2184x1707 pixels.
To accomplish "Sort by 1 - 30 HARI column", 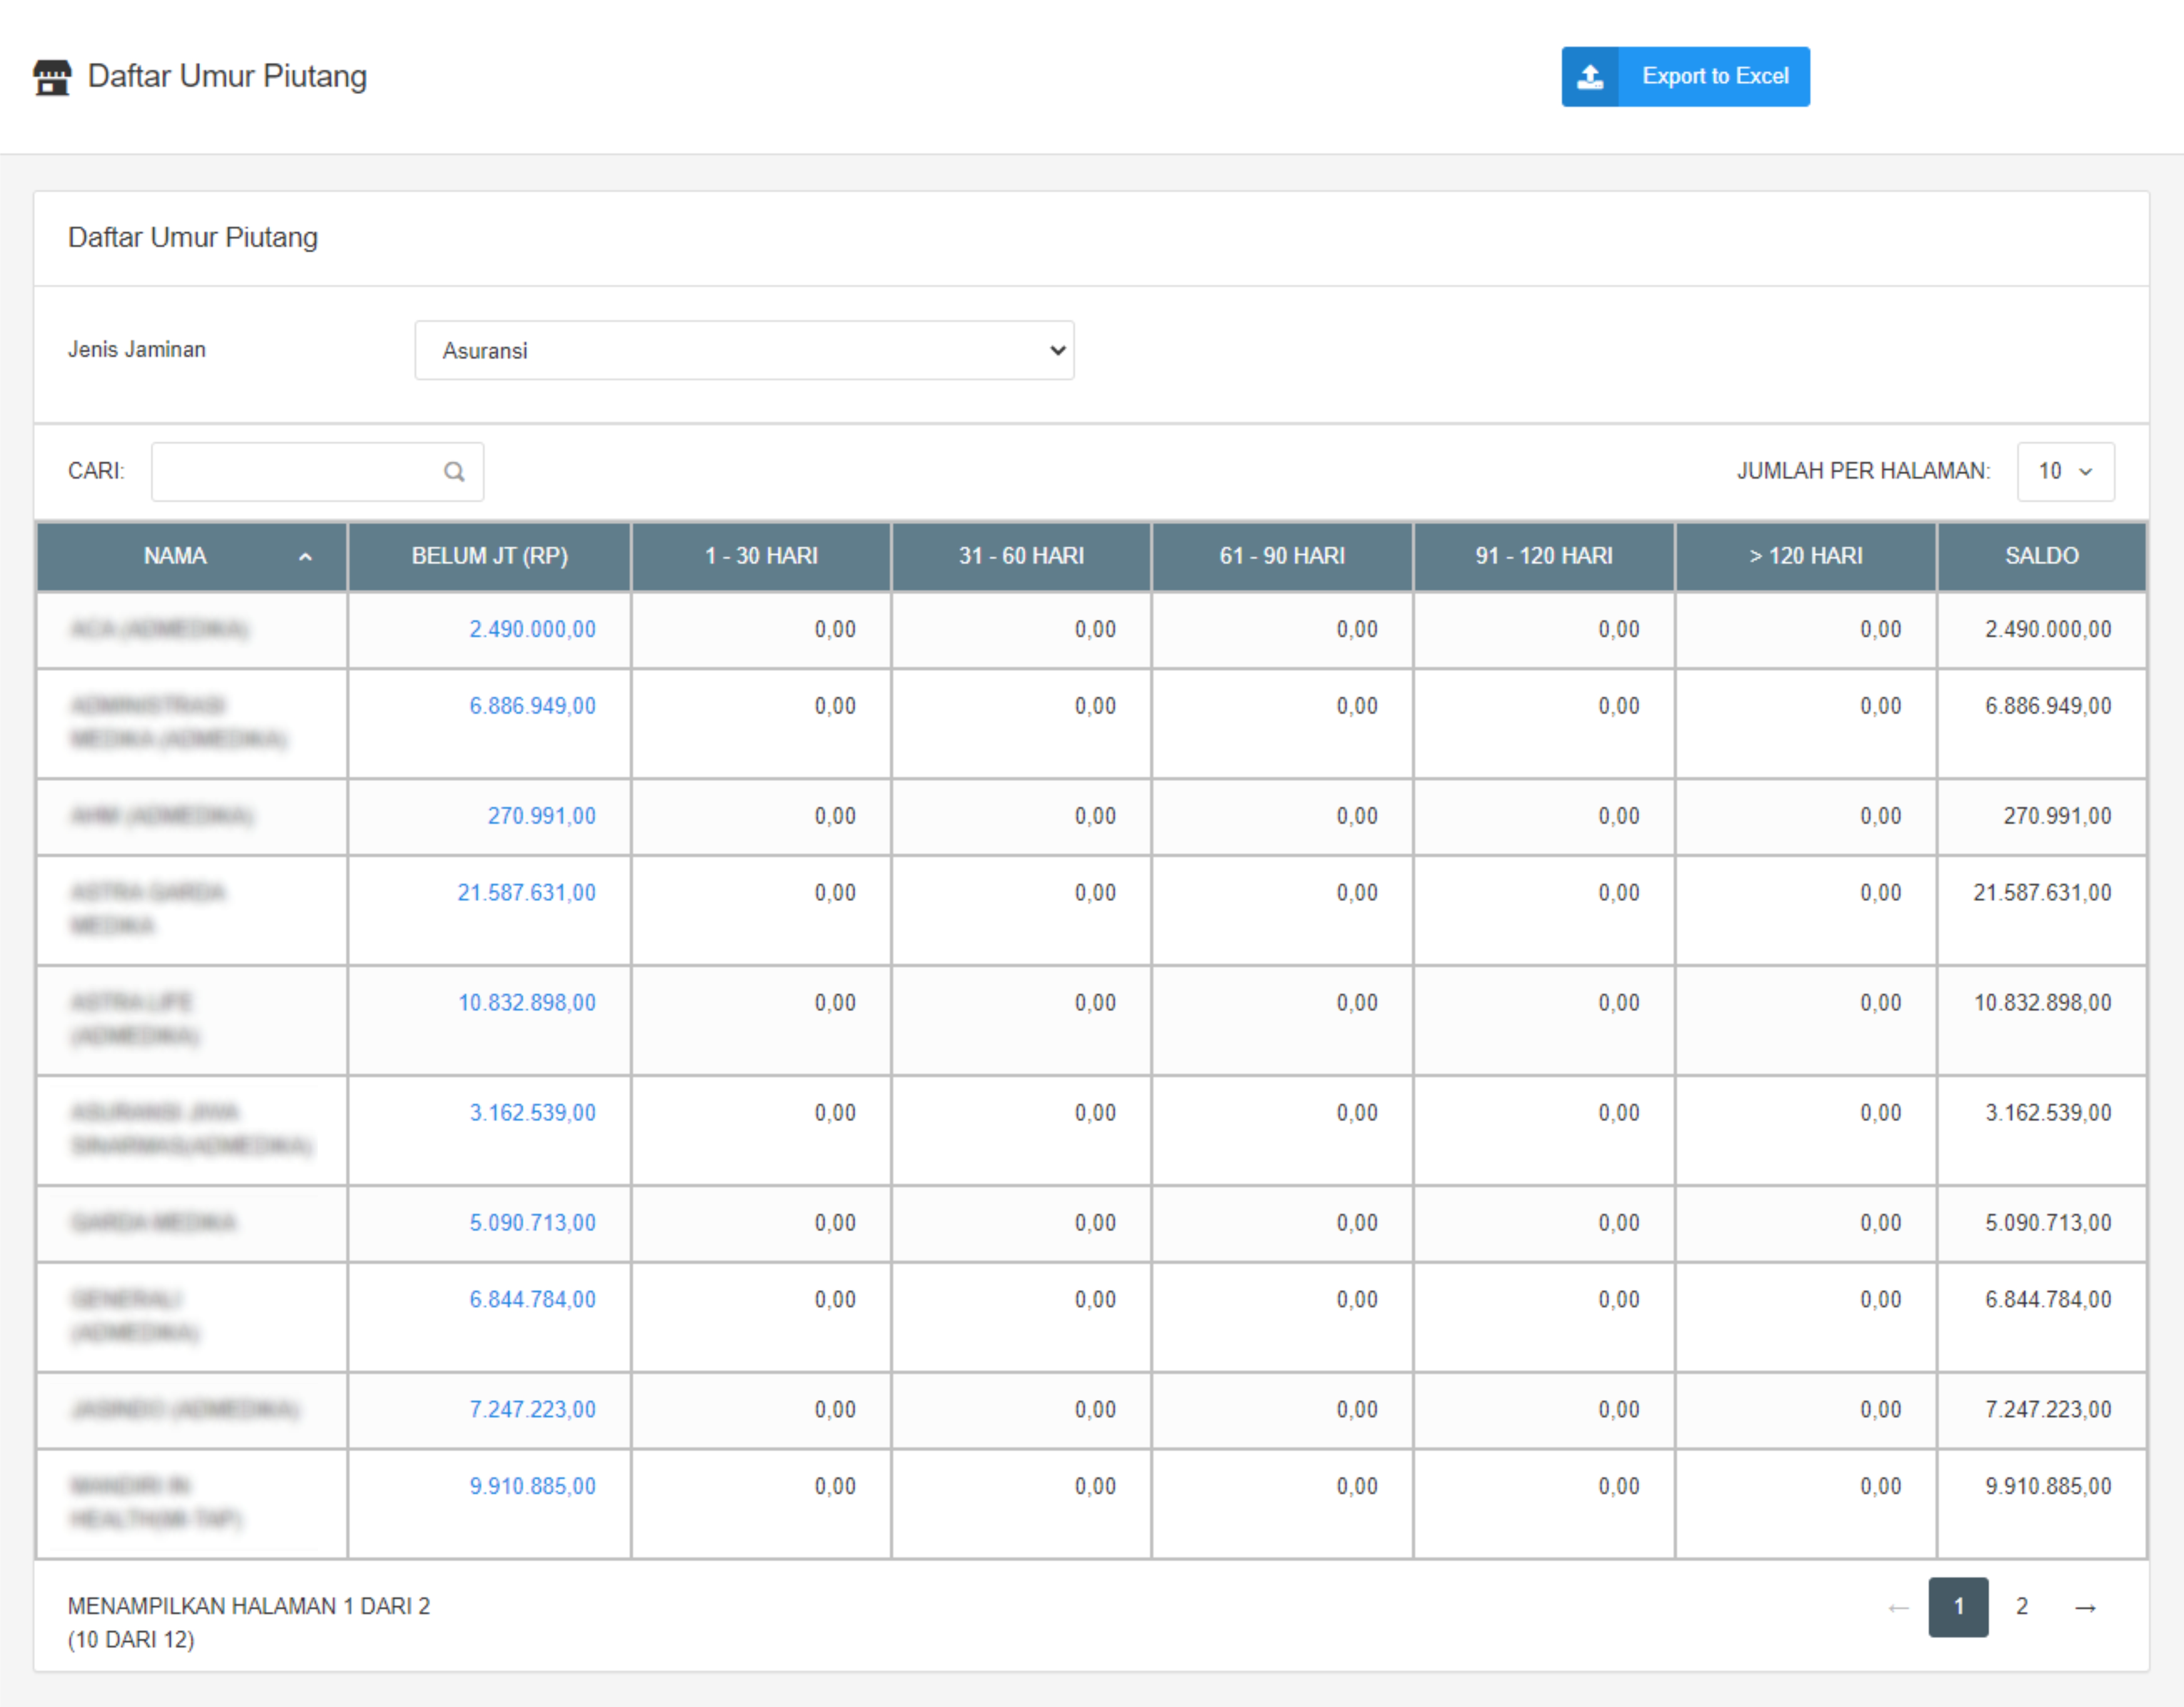I will click(x=761, y=556).
